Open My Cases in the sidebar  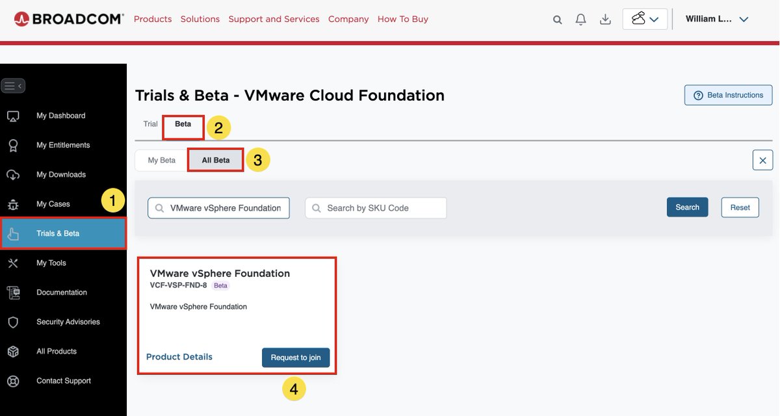point(53,204)
